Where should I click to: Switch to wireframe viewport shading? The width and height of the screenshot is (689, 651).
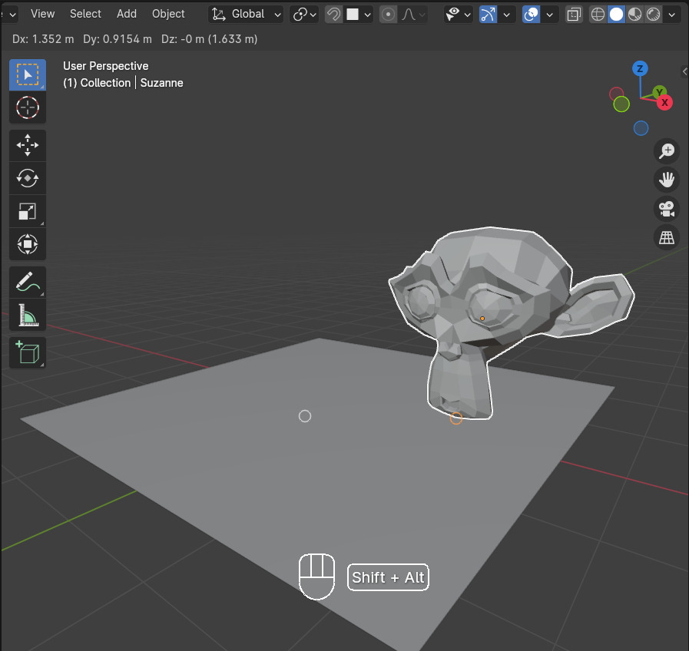(x=598, y=15)
